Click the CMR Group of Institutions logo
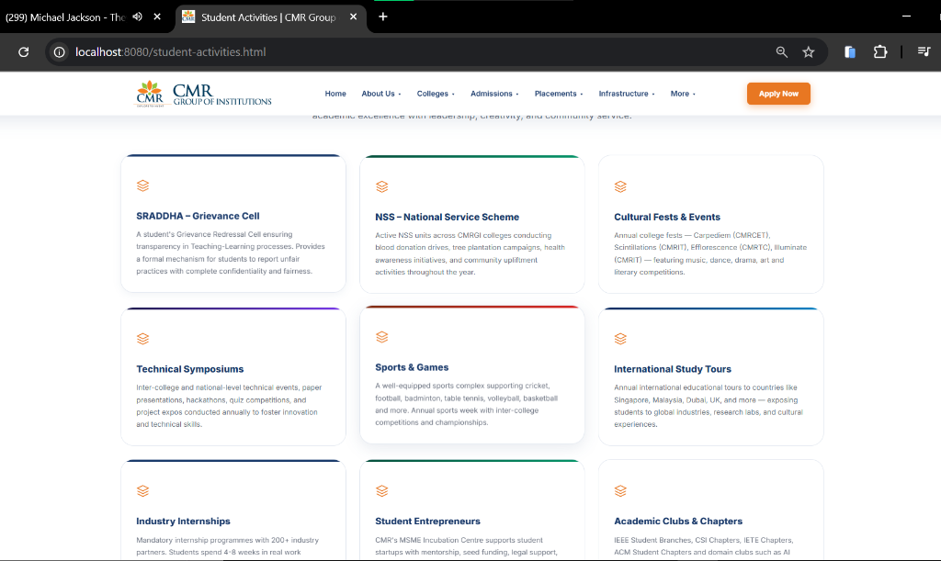 (x=204, y=94)
